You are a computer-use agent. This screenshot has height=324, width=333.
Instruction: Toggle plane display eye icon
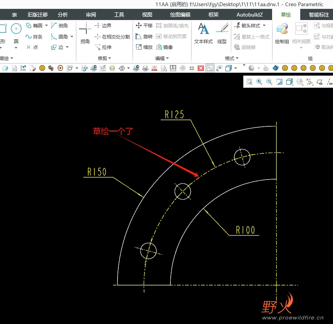point(320,82)
